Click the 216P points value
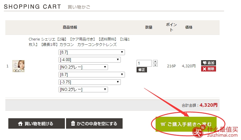The height and width of the screenshot is (140, 241). [171, 66]
